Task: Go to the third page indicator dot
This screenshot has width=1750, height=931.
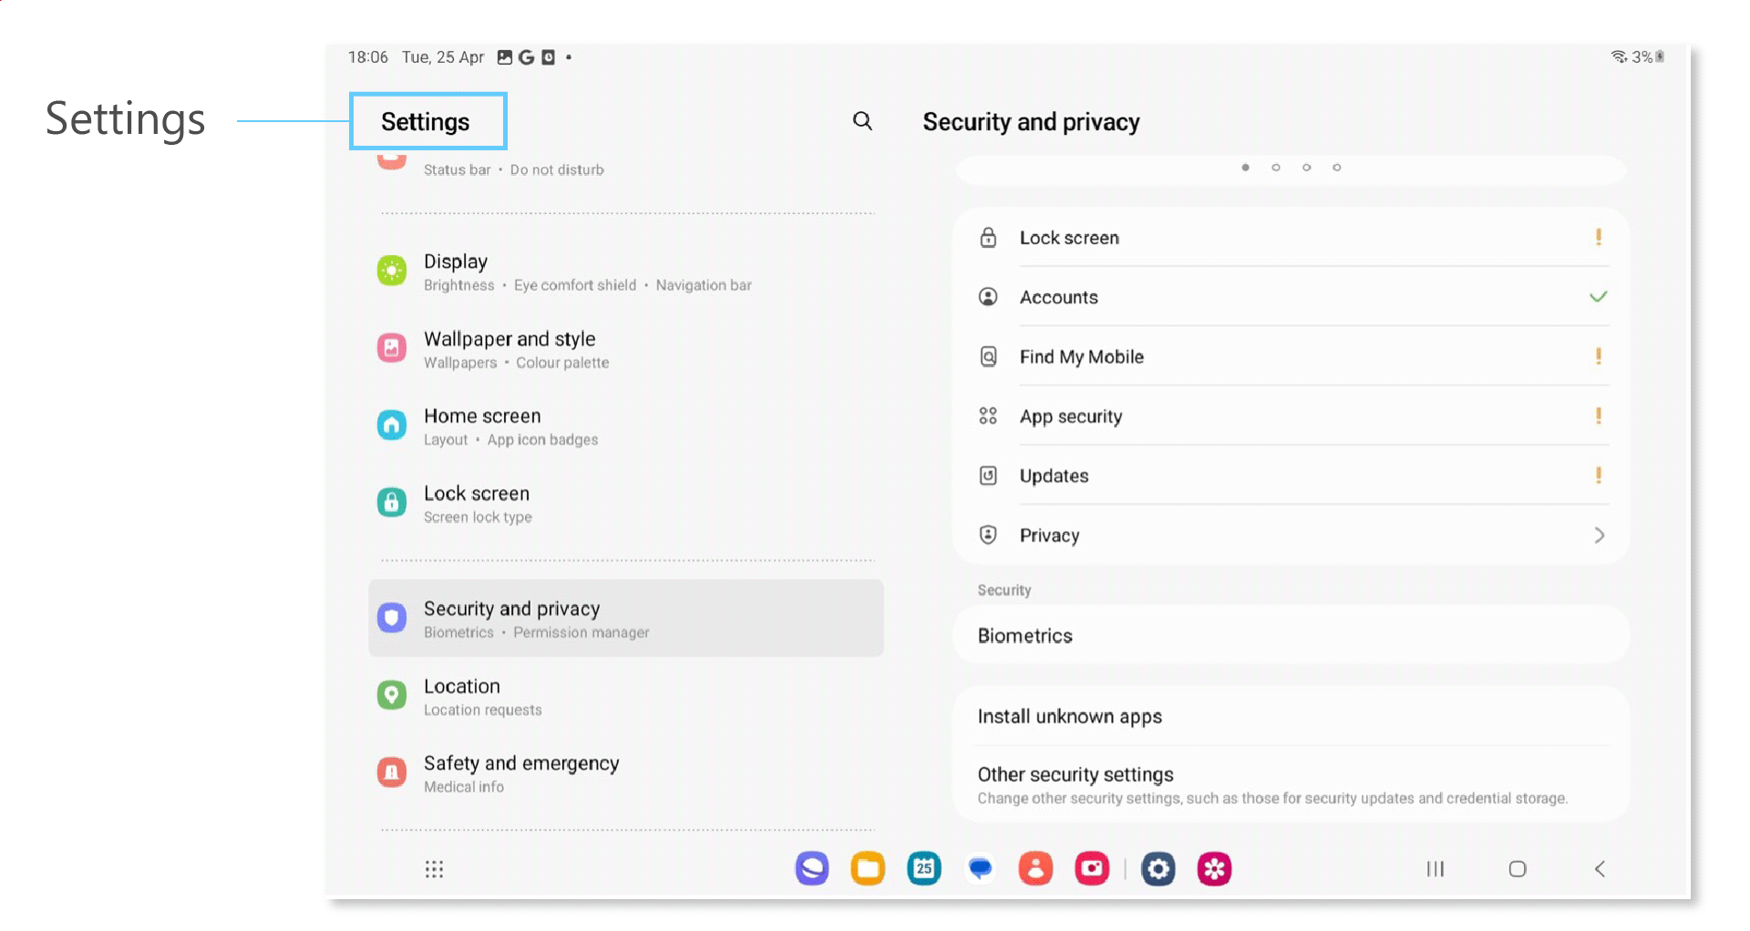Action: [1306, 168]
